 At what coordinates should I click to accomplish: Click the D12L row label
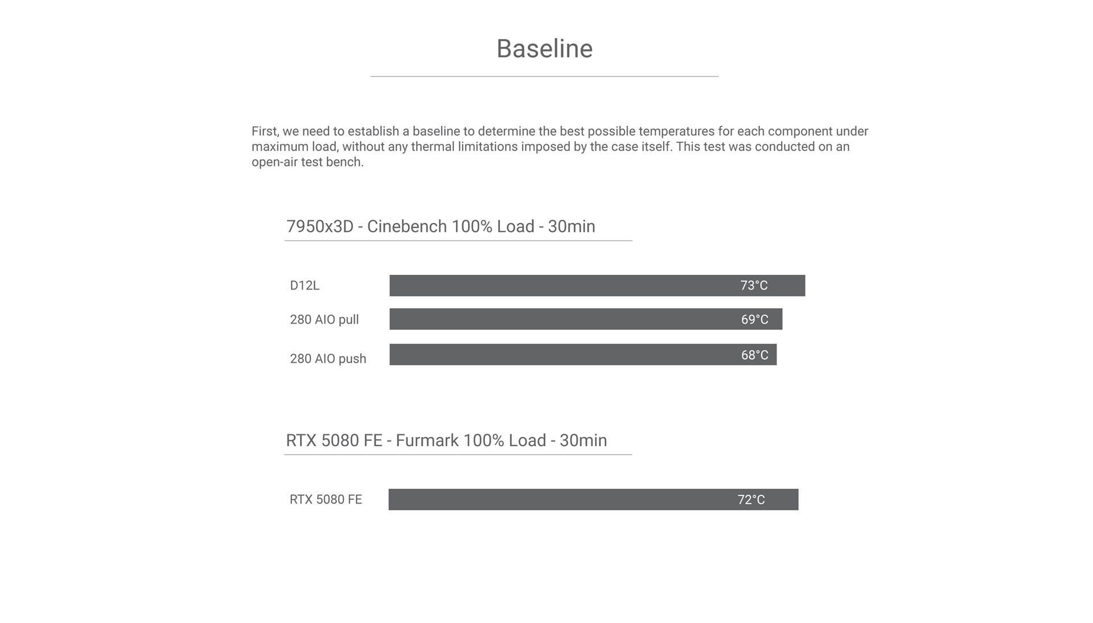[x=305, y=286]
